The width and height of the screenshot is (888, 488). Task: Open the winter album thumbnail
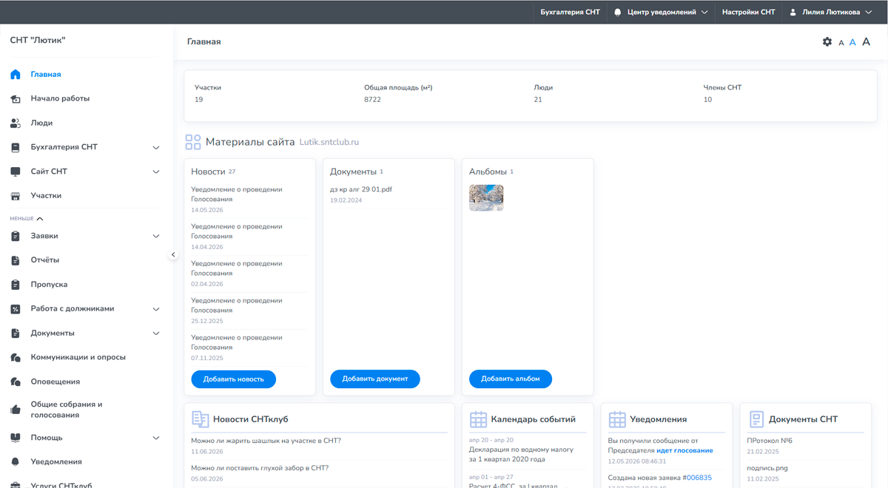coord(486,198)
